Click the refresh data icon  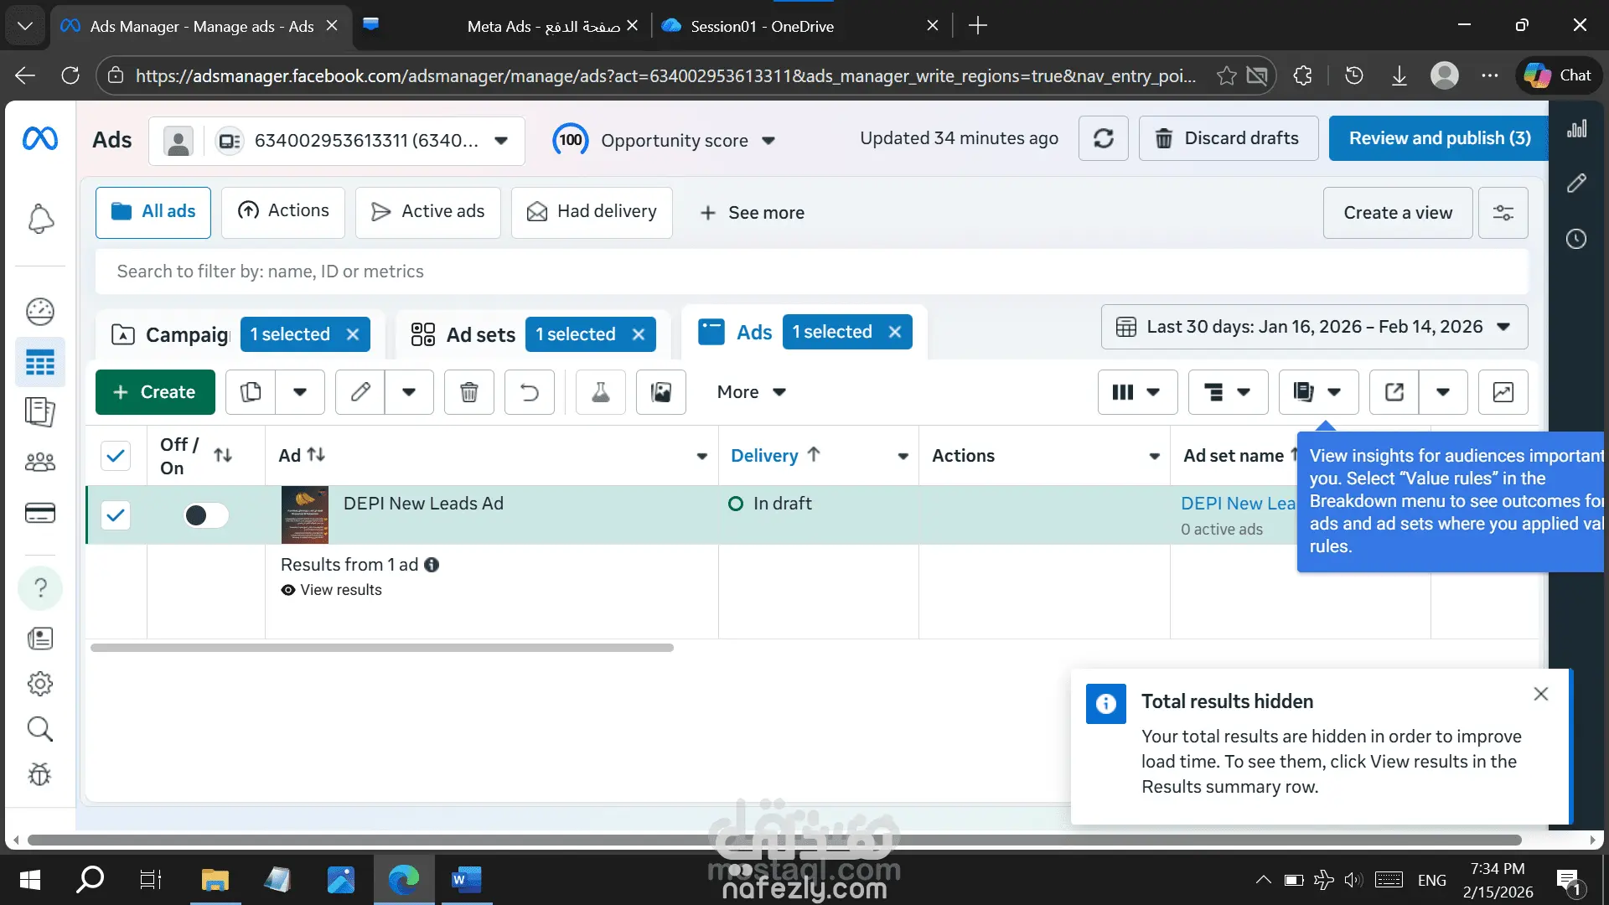[x=1103, y=139]
